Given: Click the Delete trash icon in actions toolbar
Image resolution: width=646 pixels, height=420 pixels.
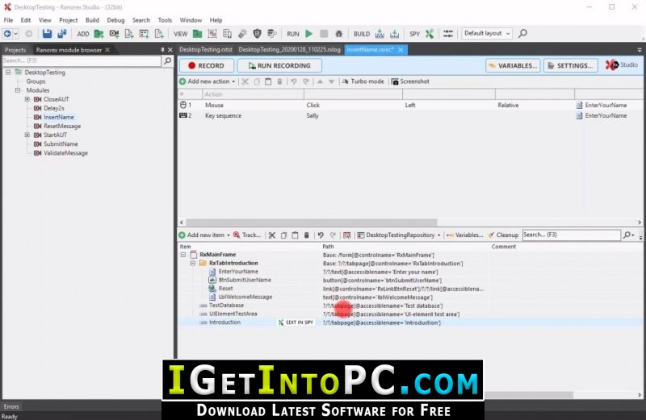Looking at the screenshot, I should click(279, 81).
